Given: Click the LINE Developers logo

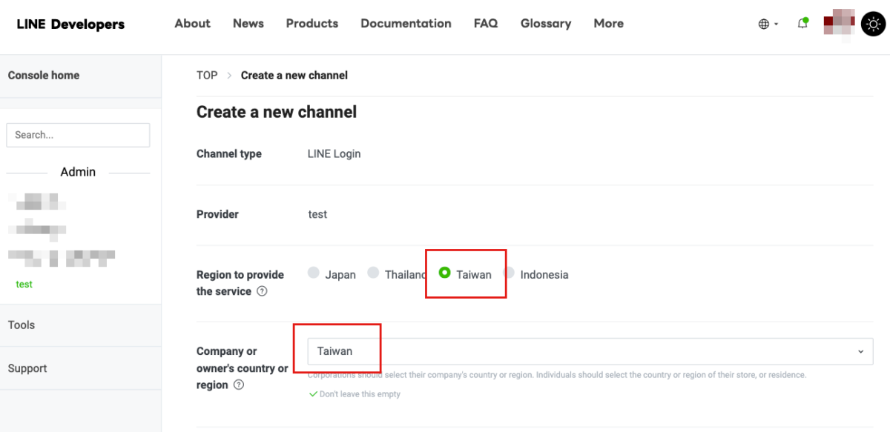Looking at the screenshot, I should pyautogui.click(x=70, y=24).
